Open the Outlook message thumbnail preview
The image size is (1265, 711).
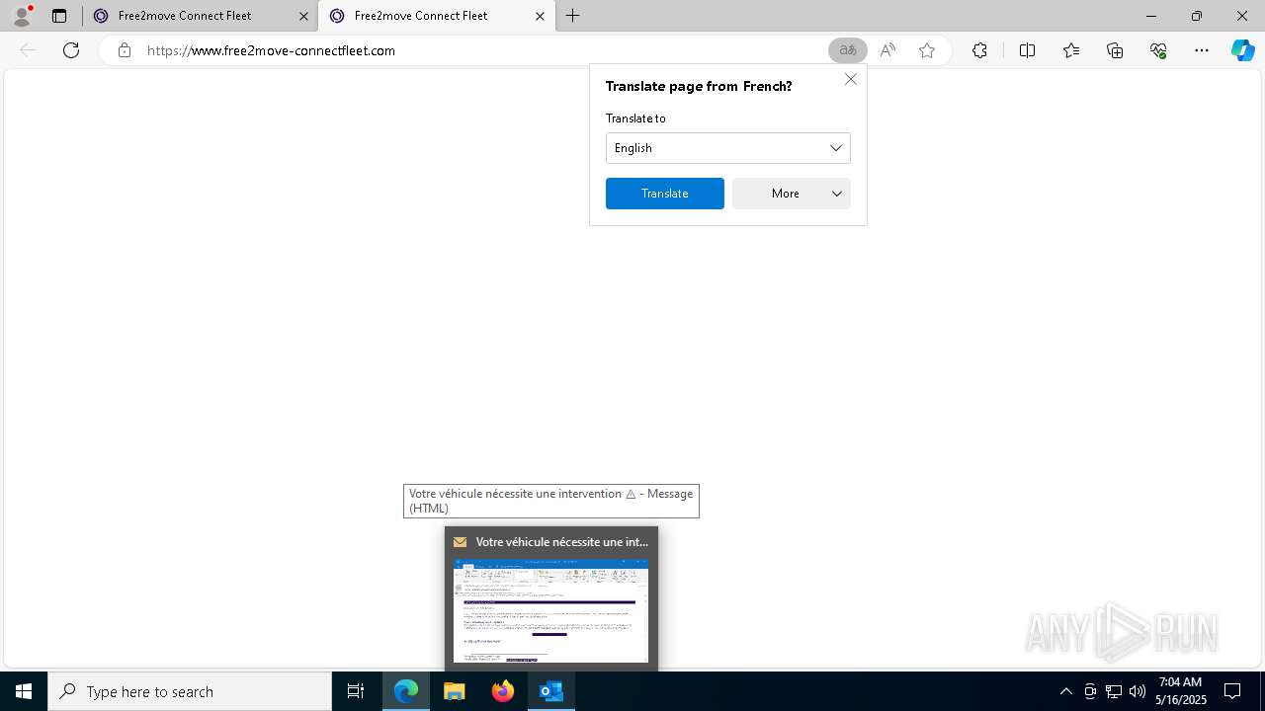click(550, 610)
